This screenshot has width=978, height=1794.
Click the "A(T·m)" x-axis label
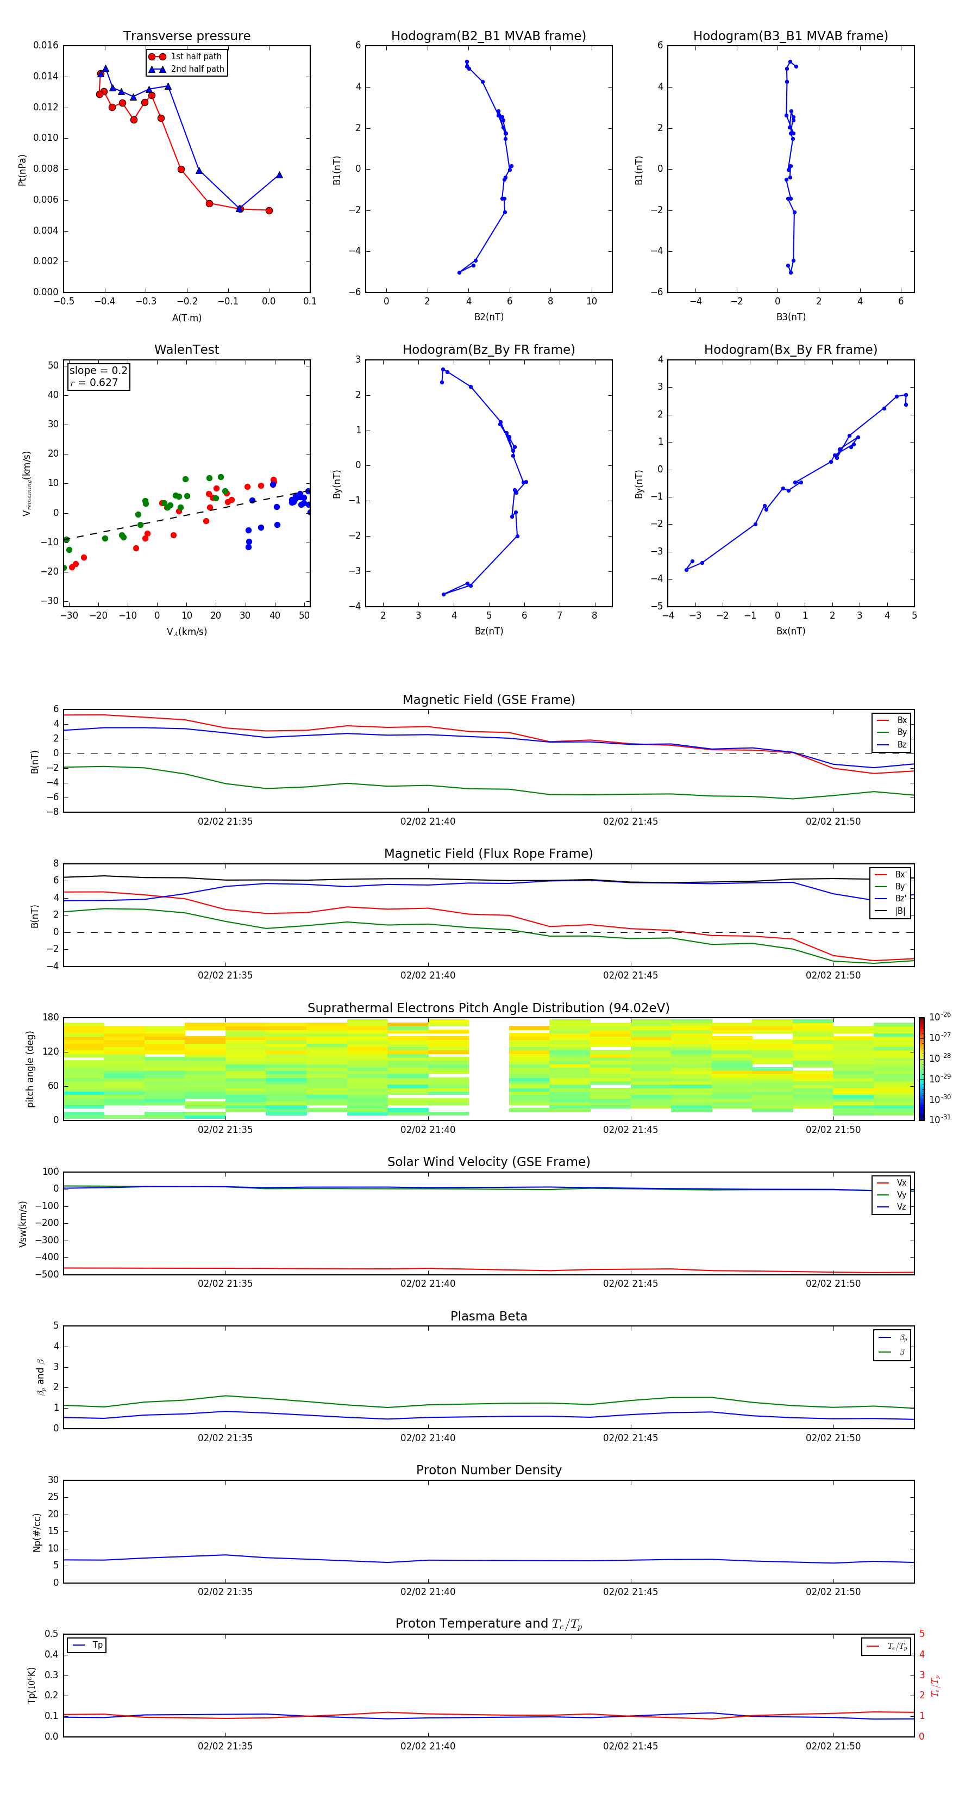(x=186, y=318)
